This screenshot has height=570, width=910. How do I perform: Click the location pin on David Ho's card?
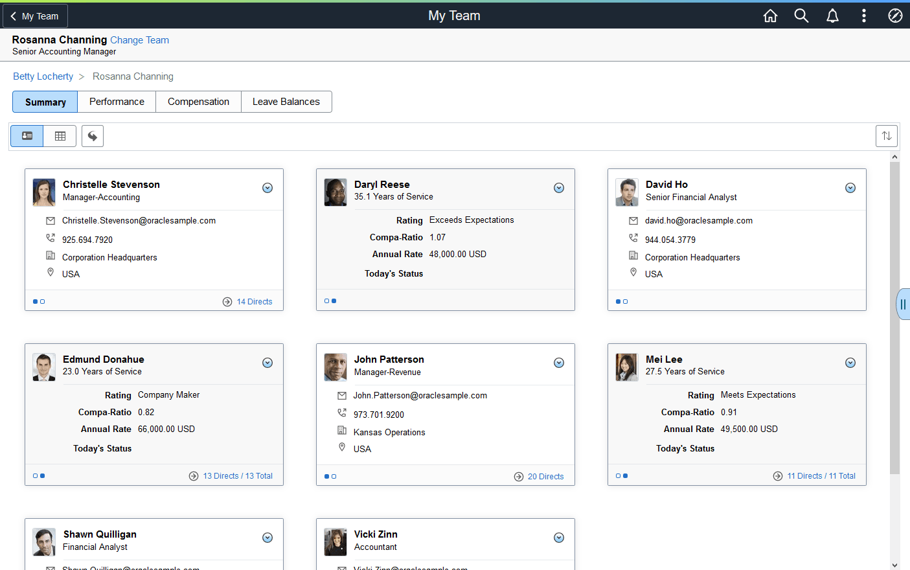click(633, 273)
